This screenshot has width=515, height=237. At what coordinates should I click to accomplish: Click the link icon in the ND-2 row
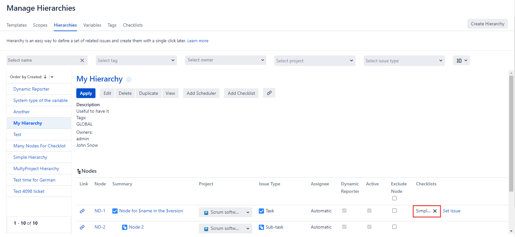coord(82,227)
